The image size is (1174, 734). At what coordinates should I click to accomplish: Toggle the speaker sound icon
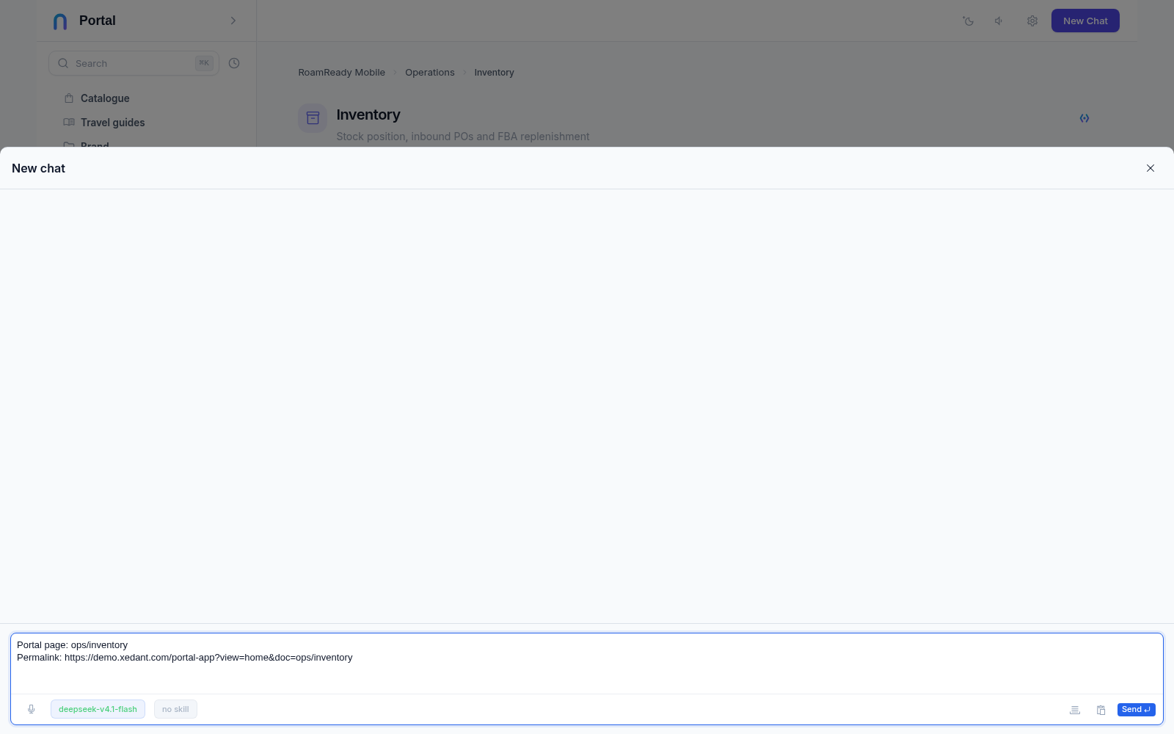(x=999, y=21)
